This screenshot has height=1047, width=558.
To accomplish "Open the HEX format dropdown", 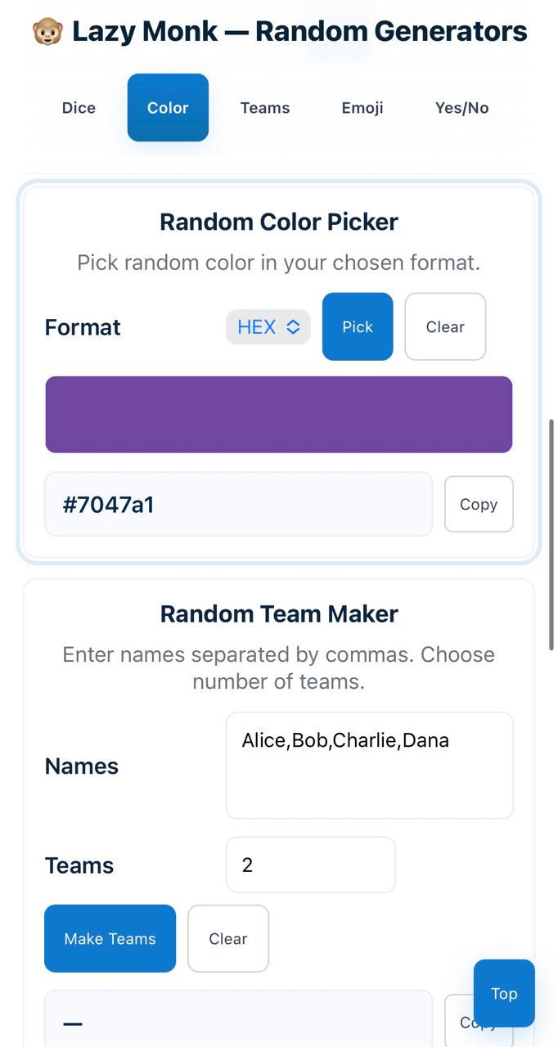I will [x=268, y=327].
